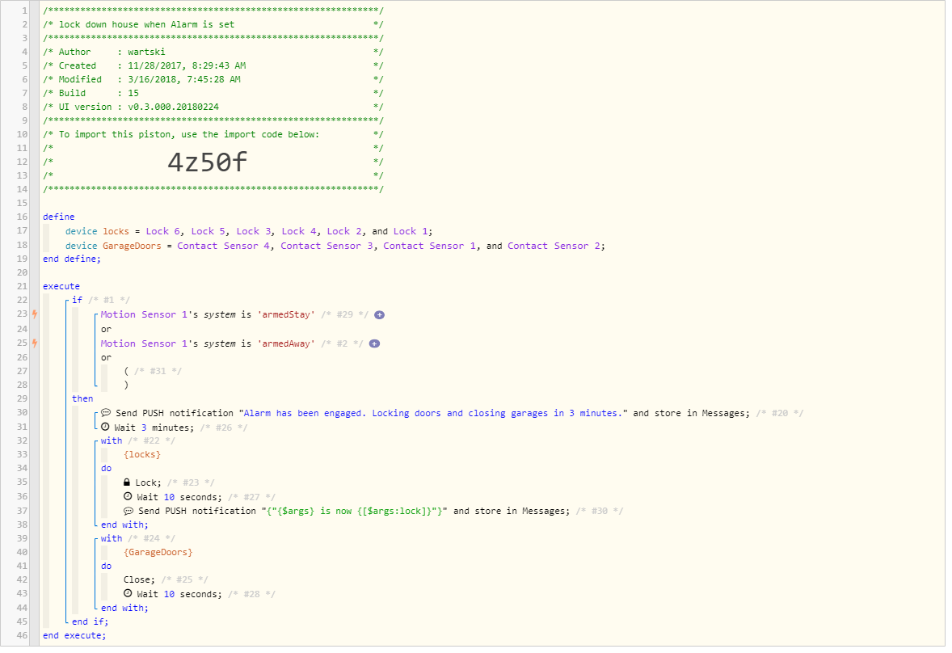Click the Close; action statement
952x653 pixels.
pyautogui.click(x=139, y=579)
